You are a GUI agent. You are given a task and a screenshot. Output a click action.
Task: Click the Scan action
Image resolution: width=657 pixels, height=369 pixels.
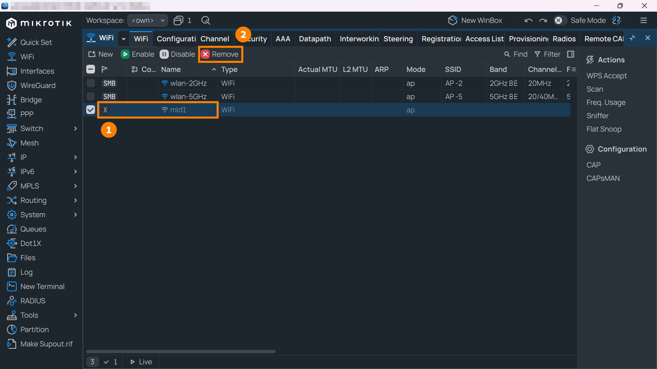pos(595,89)
